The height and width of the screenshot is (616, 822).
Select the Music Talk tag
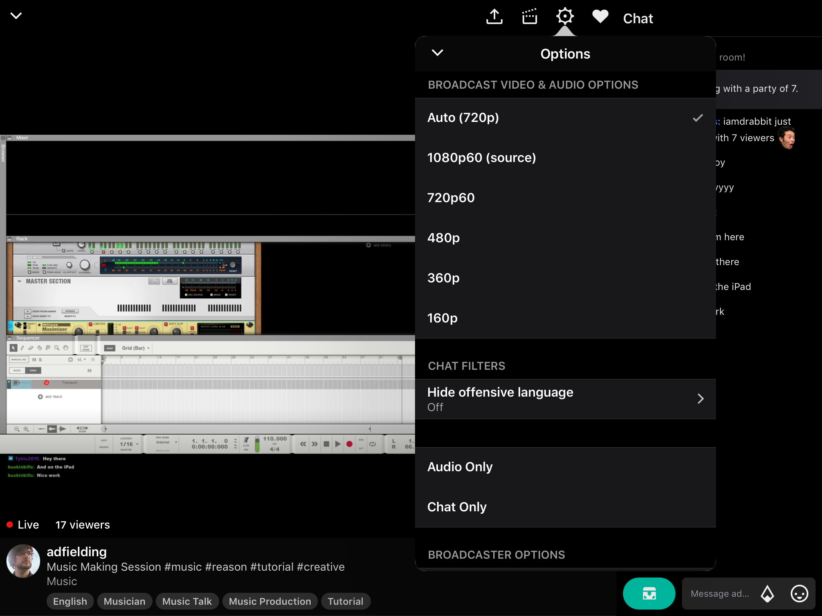tap(187, 601)
